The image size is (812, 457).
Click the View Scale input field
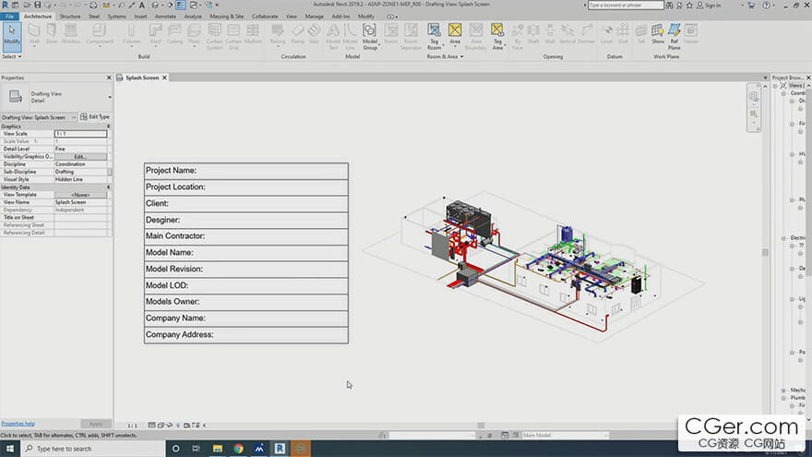click(x=80, y=134)
